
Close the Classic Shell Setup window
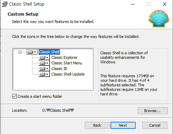click(165, 4)
